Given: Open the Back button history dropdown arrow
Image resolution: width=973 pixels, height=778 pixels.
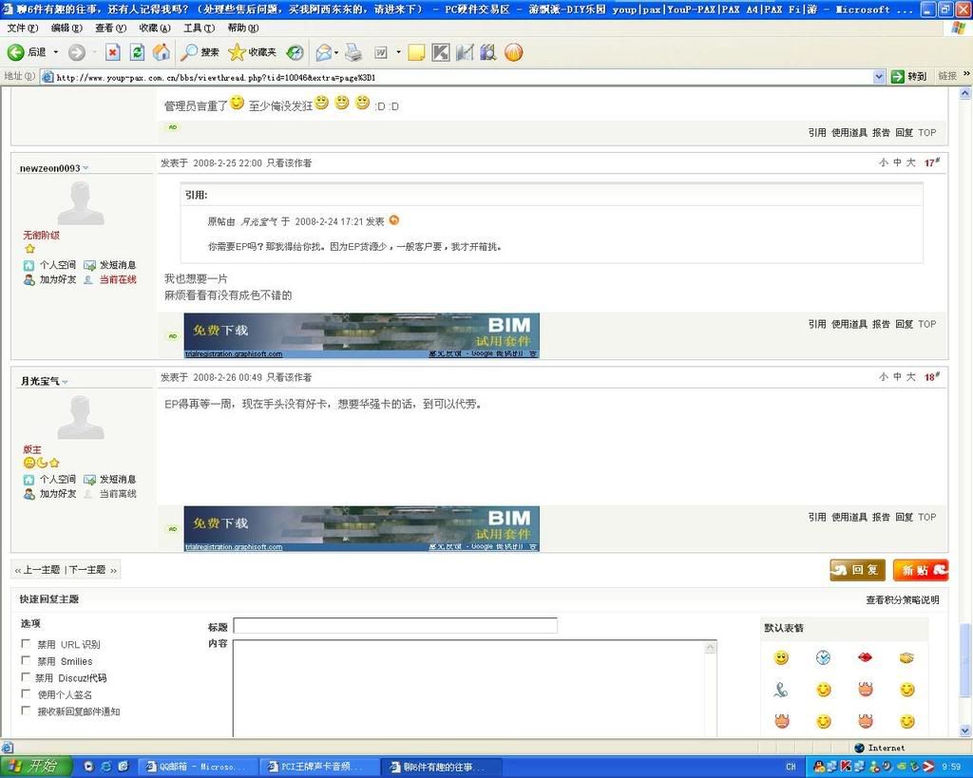Looking at the screenshot, I should [x=55, y=52].
